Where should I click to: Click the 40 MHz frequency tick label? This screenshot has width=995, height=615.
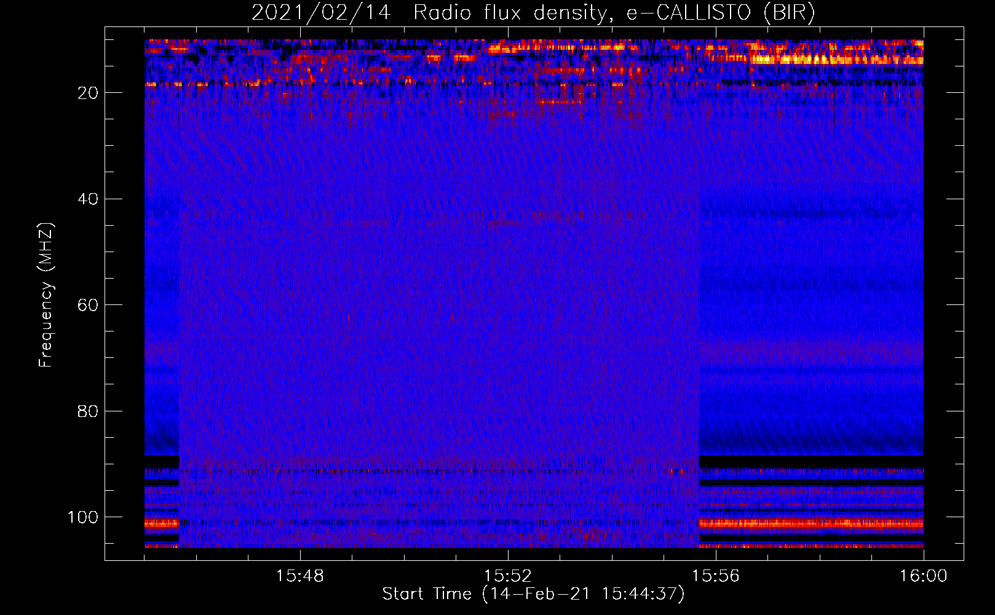click(x=88, y=199)
